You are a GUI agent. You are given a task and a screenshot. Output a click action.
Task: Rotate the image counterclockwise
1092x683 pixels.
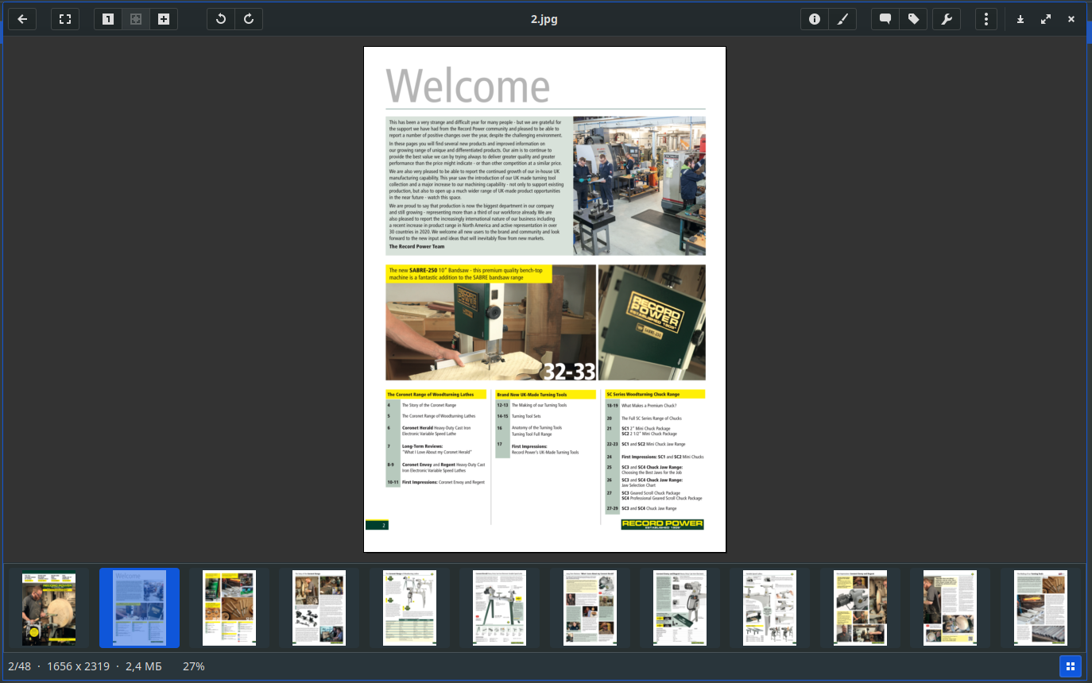click(221, 19)
